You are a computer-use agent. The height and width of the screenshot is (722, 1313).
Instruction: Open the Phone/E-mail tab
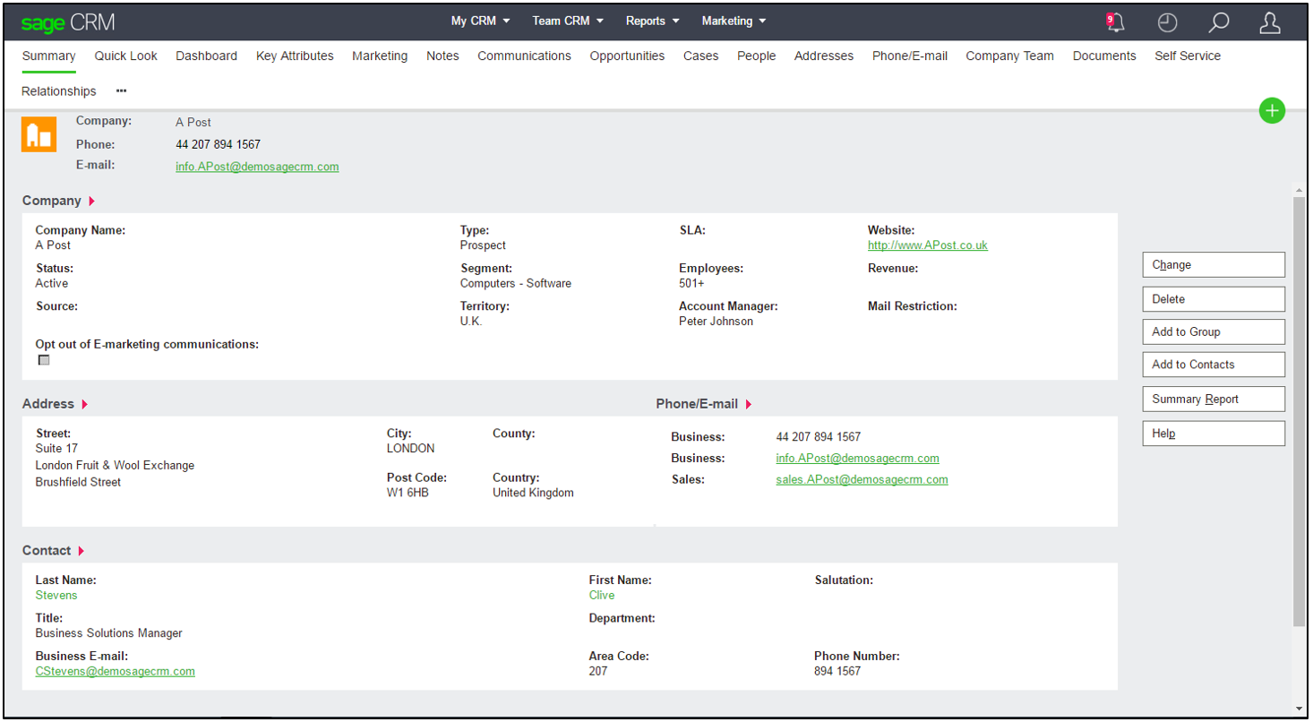(x=910, y=56)
